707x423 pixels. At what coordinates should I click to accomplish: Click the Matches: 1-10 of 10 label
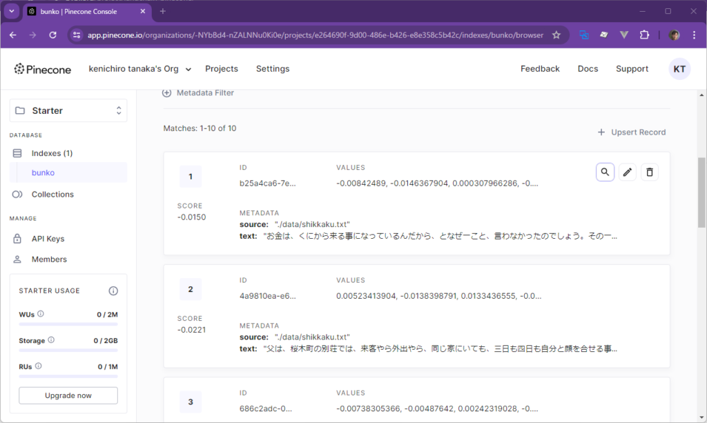click(200, 128)
